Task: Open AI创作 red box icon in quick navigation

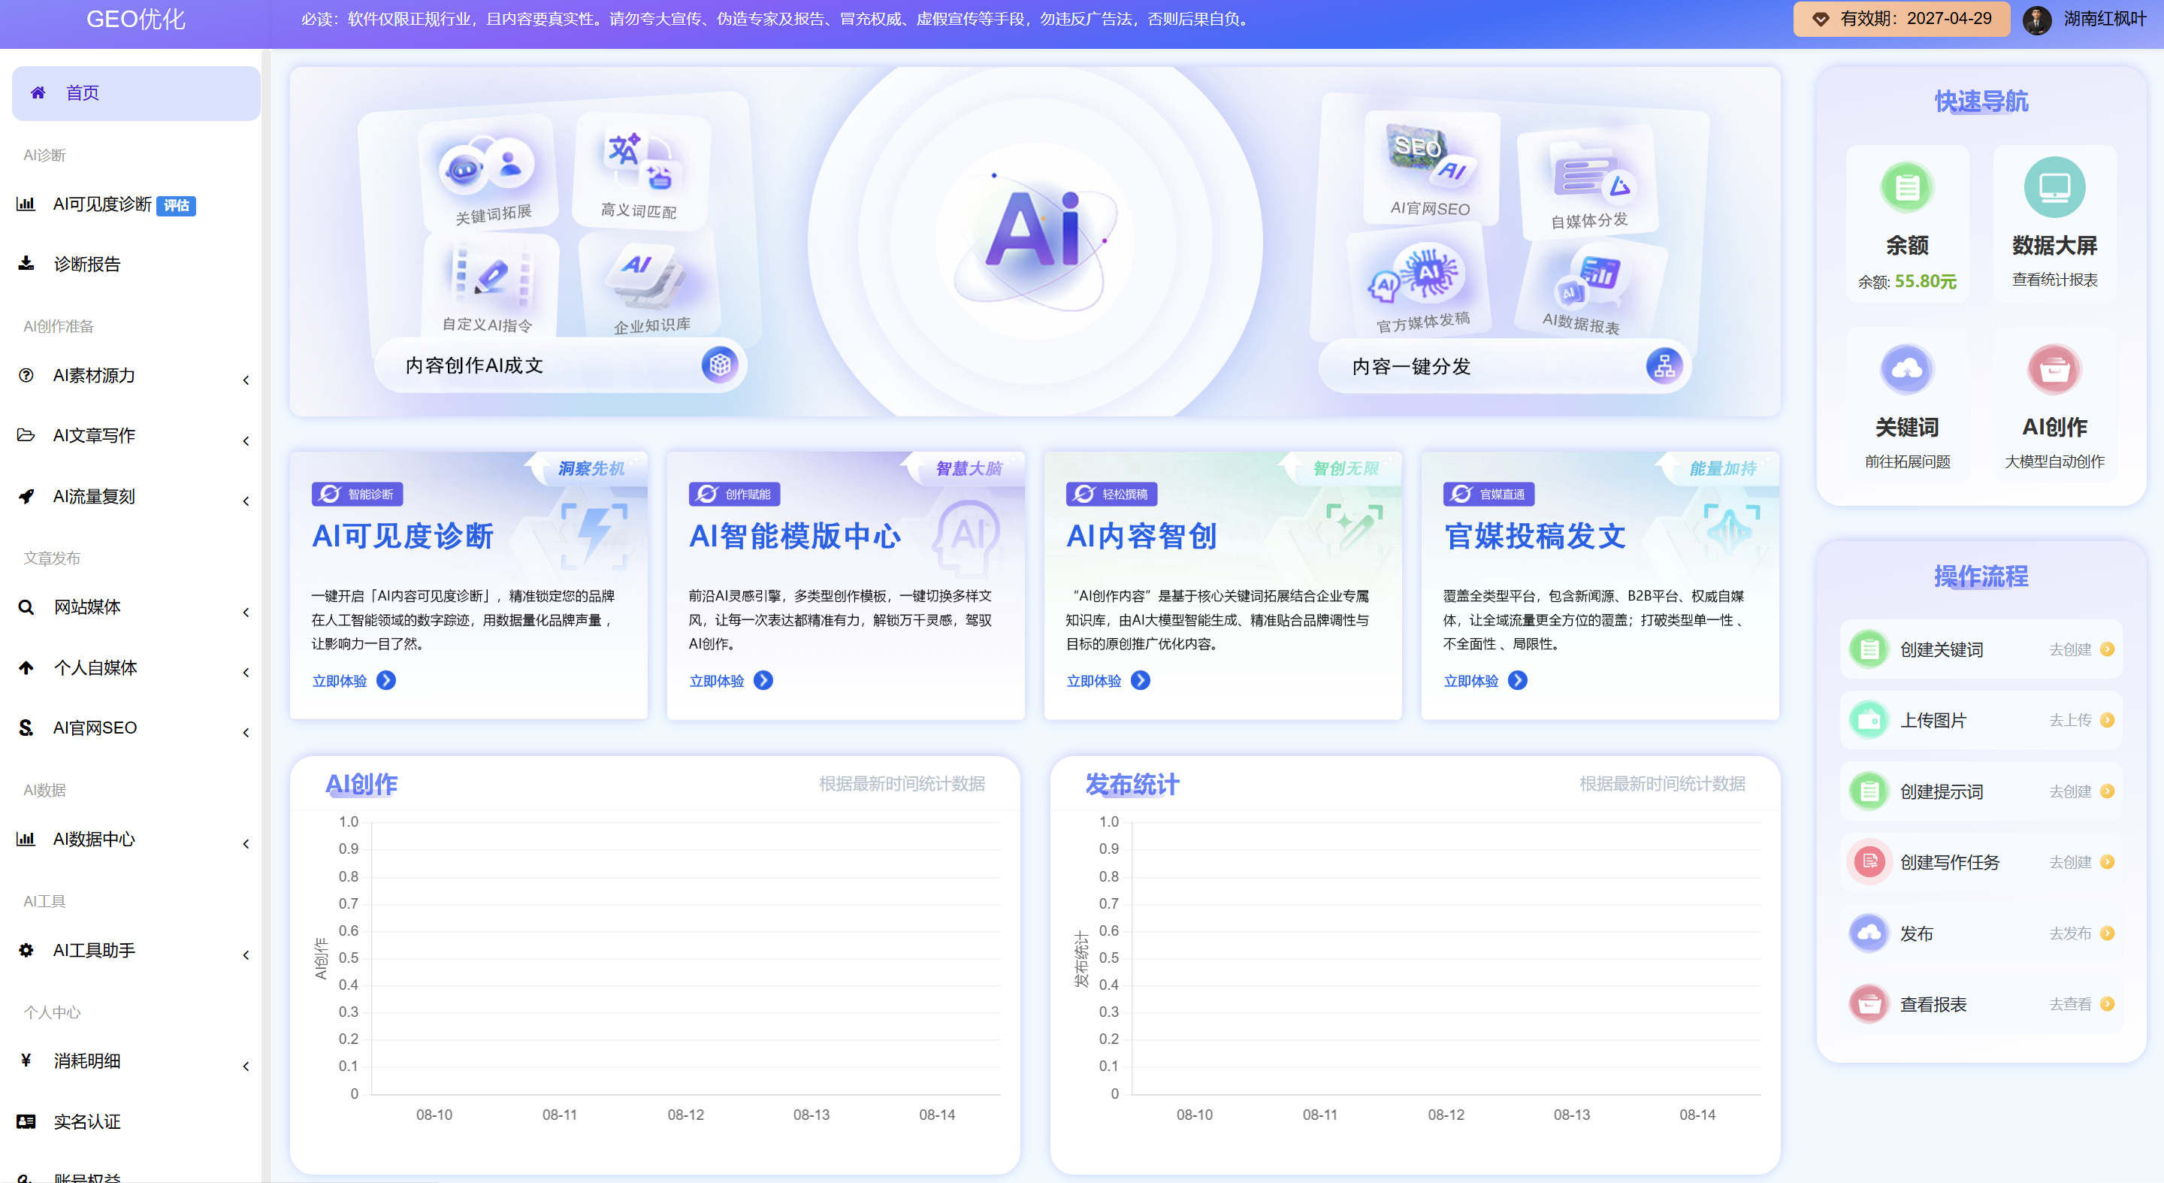Action: pyautogui.click(x=2055, y=369)
